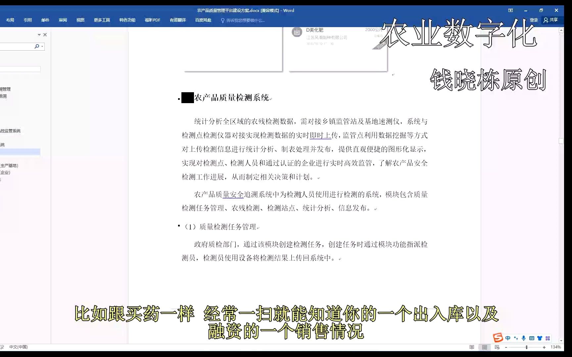Screen dimensions: 572x357
Task: Open ribbon display options icon
Action: pyautogui.click(x=510, y=10)
